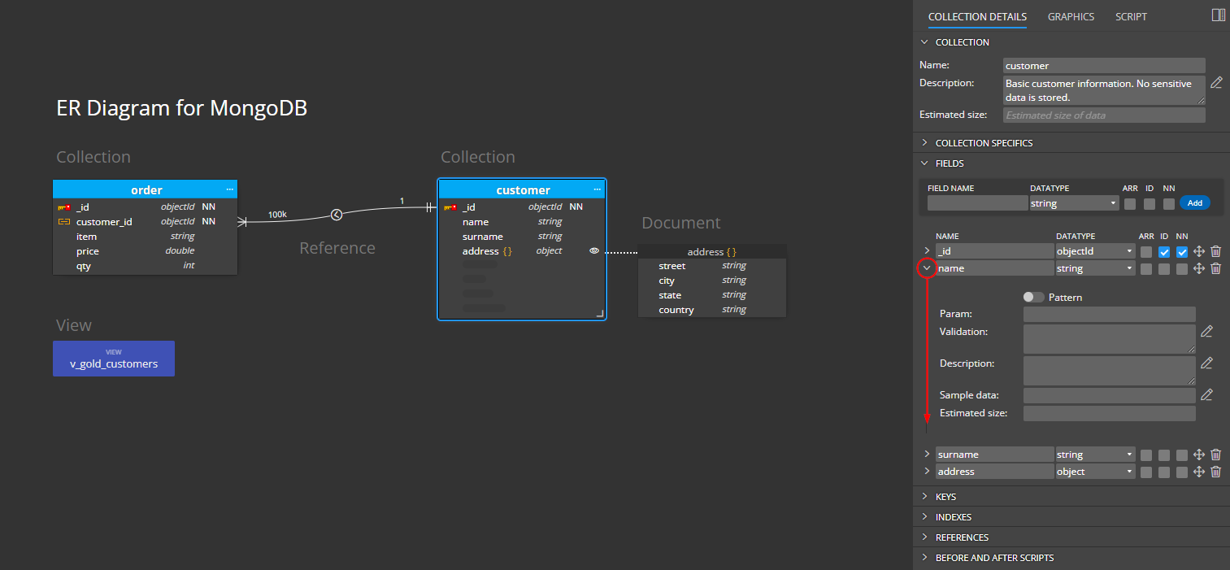1230x570 pixels.
Task: Enable the Pattern toggle switch
Action: click(x=1032, y=297)
